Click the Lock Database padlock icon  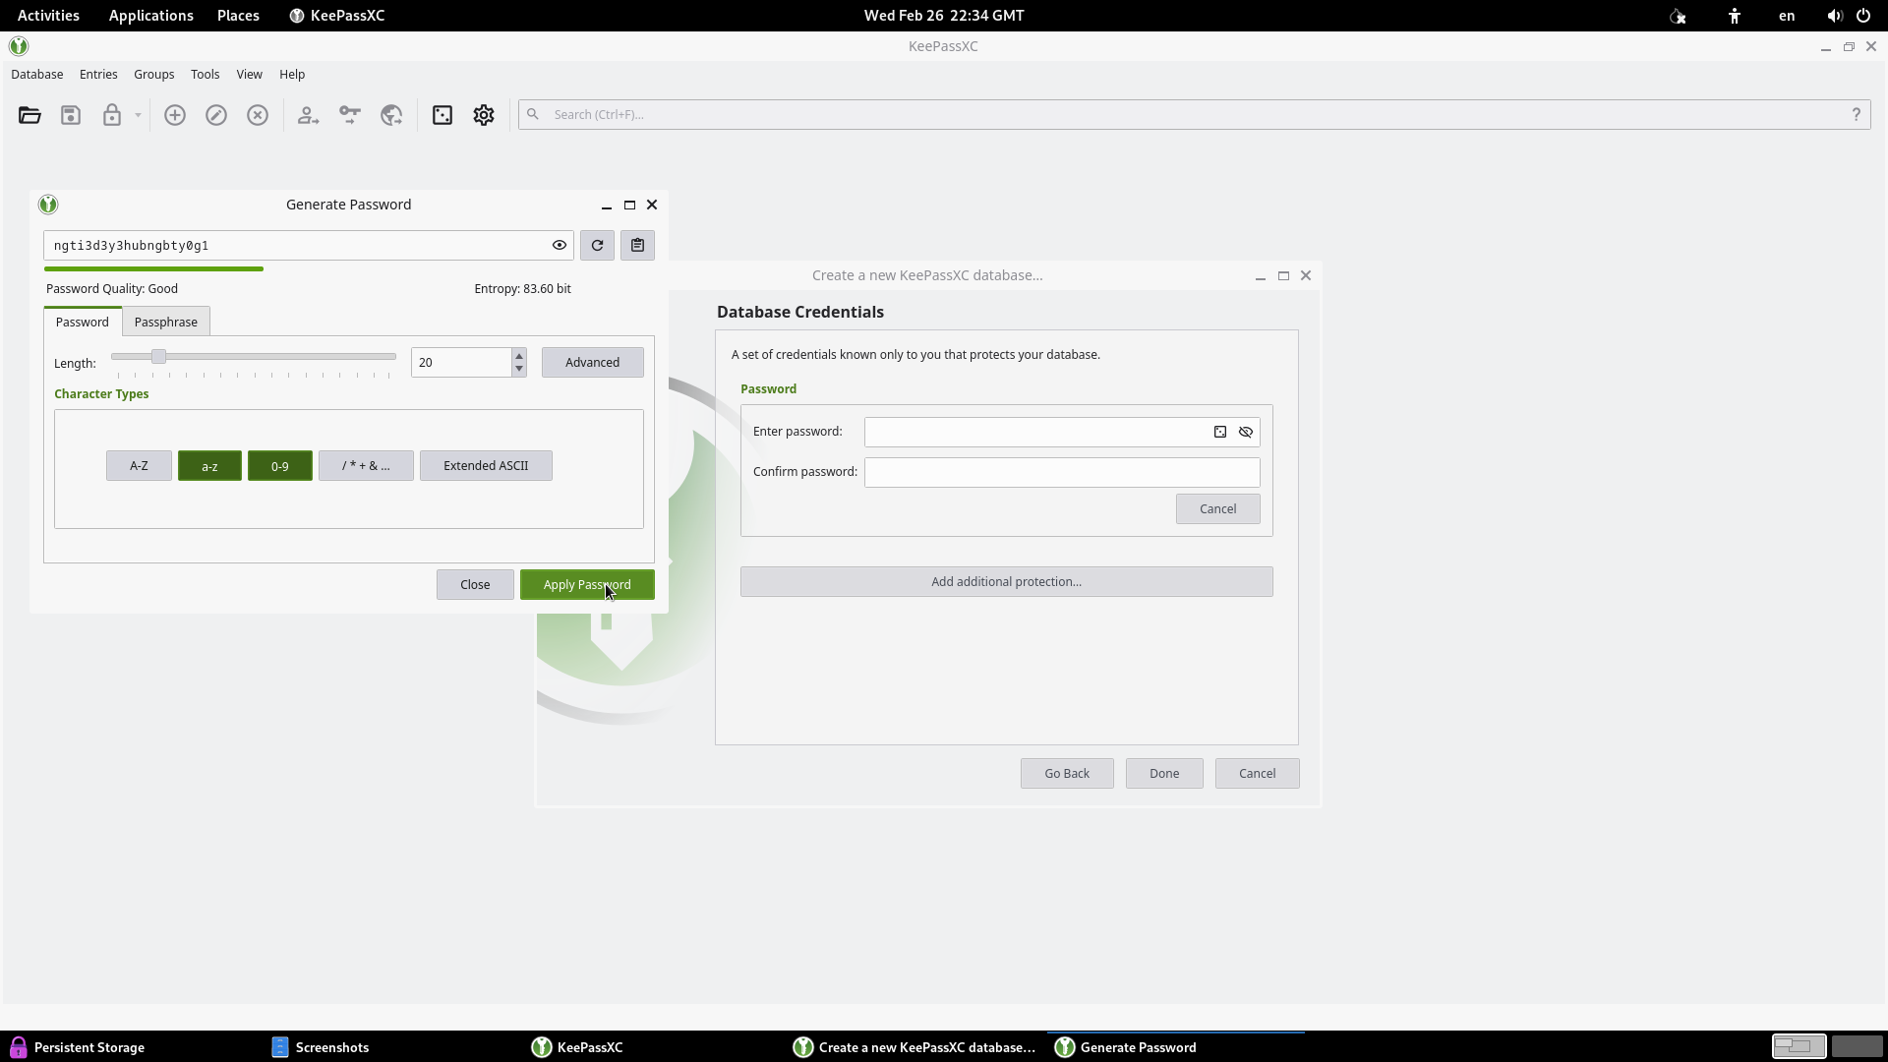pyautogui.click(x=111, y=115)
